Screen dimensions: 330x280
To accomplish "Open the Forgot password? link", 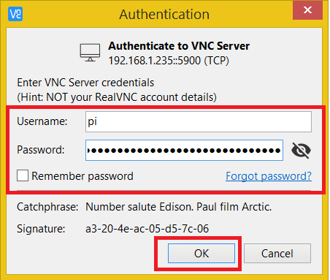I will [x=269, y=176].
